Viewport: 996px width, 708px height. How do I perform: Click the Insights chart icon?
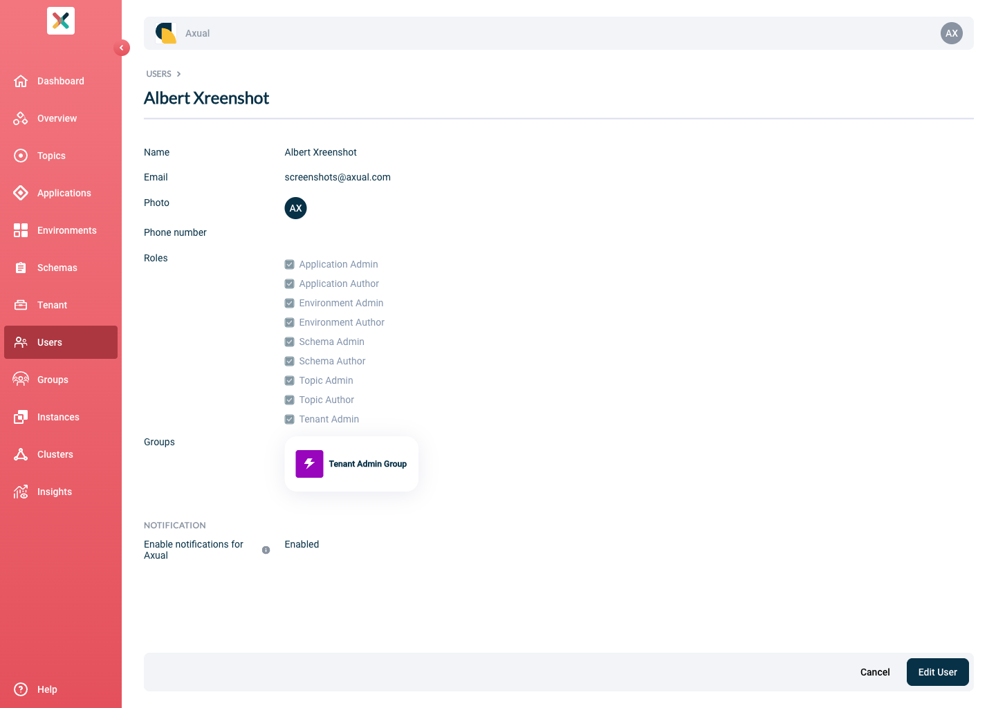[21, 492]
